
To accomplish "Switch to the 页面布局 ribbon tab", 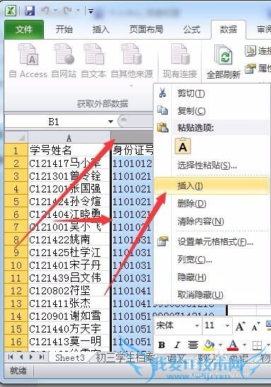I will point(146,30).
